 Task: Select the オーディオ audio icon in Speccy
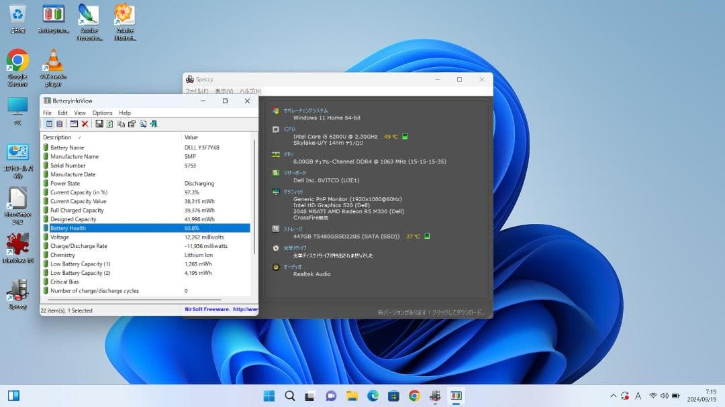point(275,266)
